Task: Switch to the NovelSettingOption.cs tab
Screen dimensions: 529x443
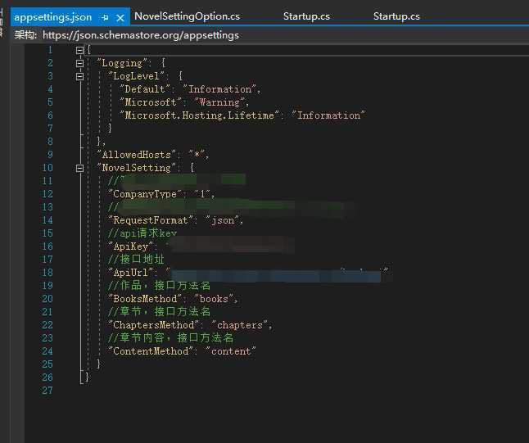Action: click(188, 16)
